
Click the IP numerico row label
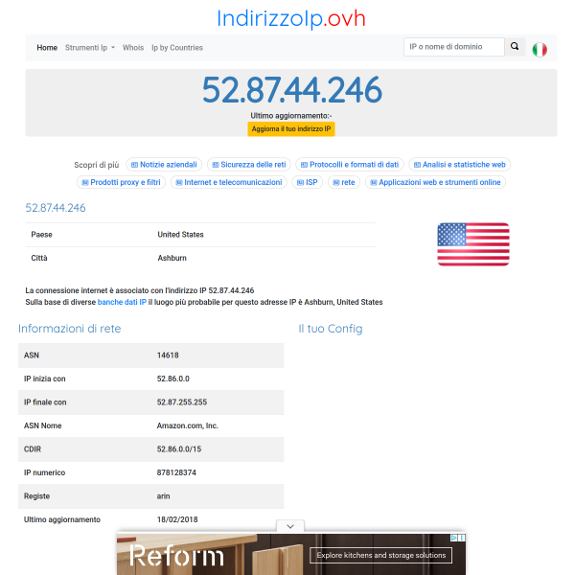pyautogui.click(x=44, y=472)
